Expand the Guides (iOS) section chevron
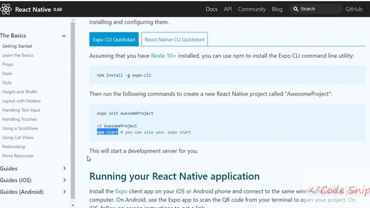 (64, 180)
